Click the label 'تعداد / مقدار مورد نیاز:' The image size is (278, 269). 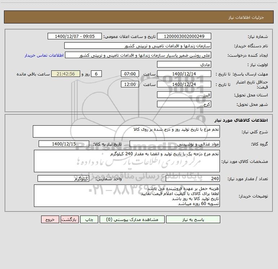tap(248, 179)
